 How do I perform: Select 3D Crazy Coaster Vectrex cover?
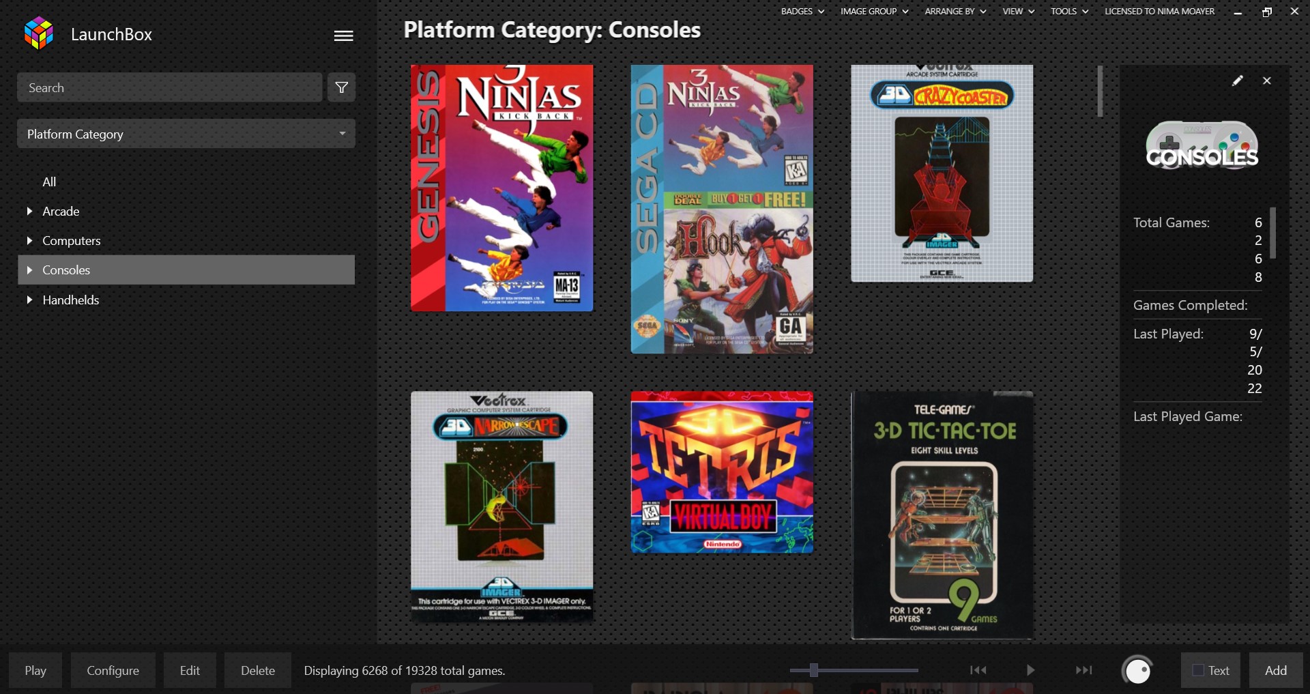click(x=942, y=173)
